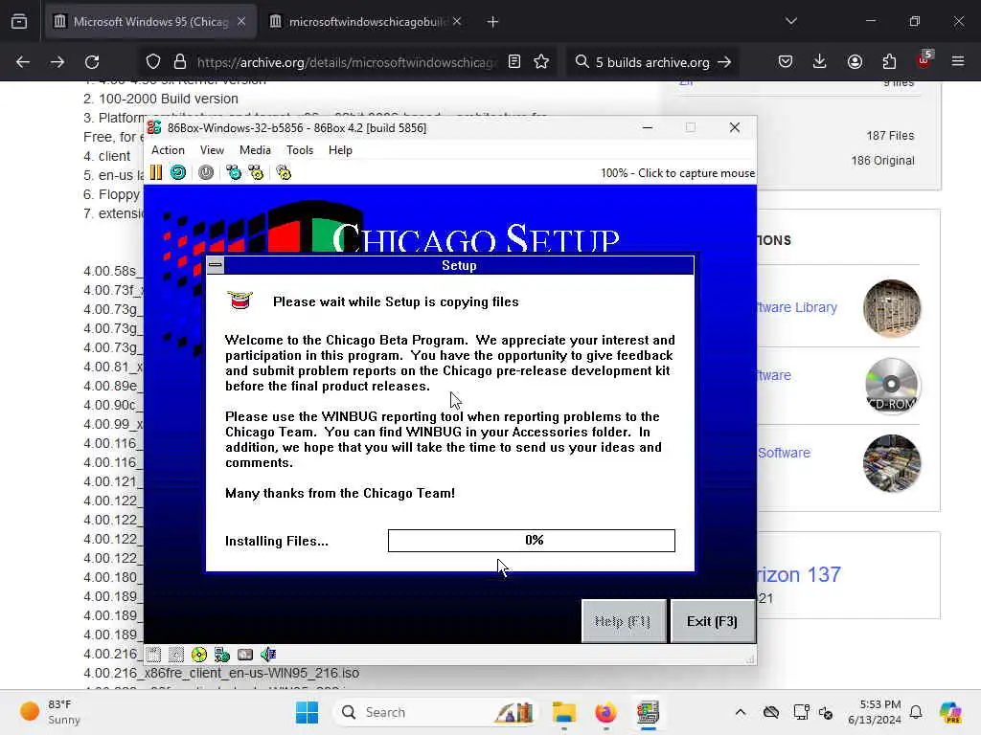Open Firefox from taskbar

[x=605, y=712]
